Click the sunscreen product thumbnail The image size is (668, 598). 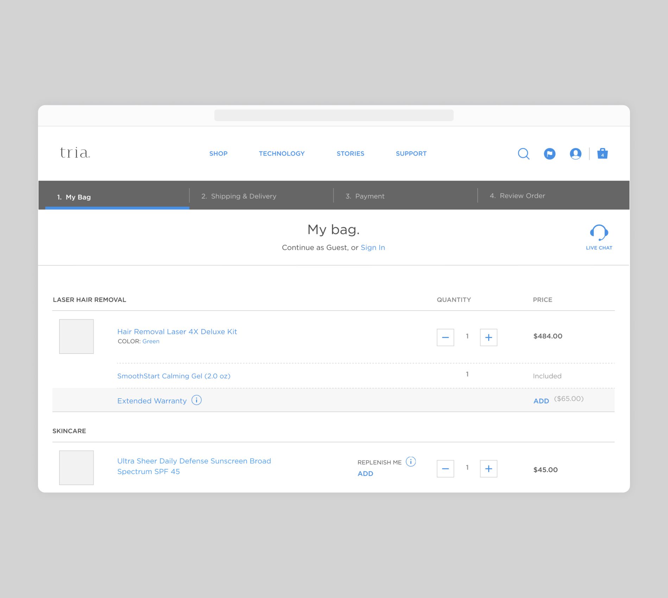(76, 468)
